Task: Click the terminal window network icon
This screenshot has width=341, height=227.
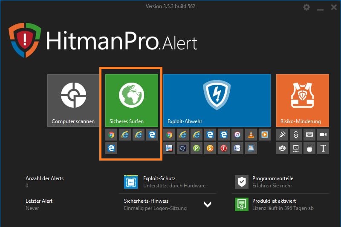Action: 296,148
